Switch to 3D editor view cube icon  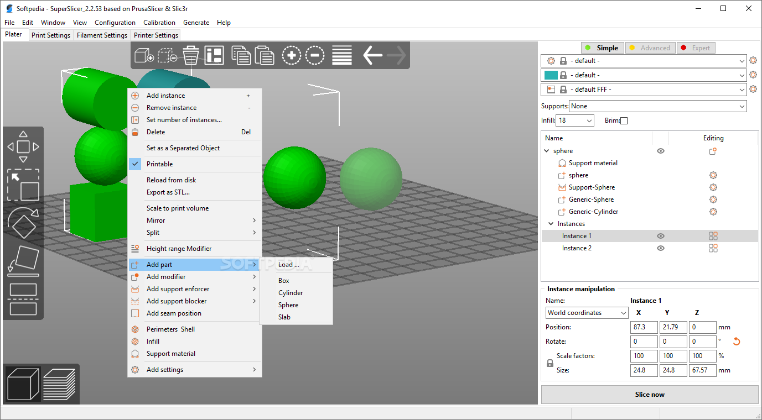[23, 384]
